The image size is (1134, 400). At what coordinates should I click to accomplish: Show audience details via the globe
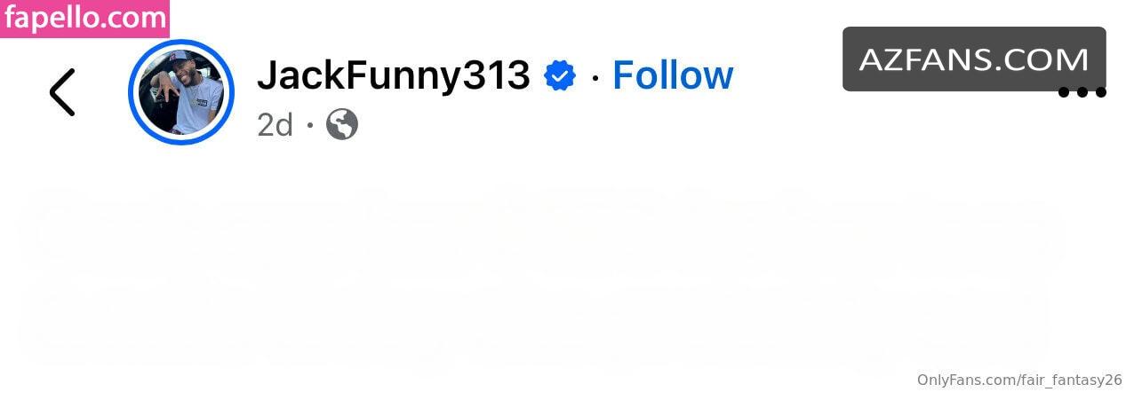click(x=342, y=124)
